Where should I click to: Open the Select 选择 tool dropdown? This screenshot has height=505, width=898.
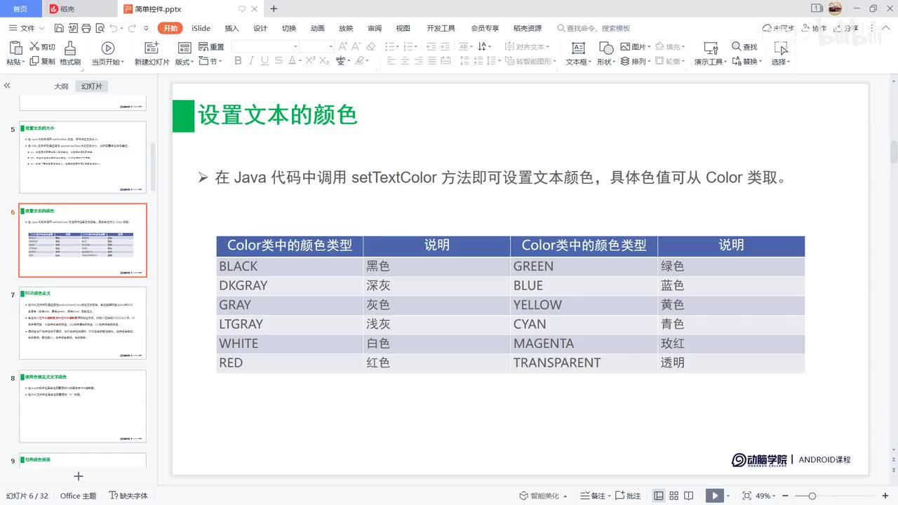pyautogui.click(x=781, y=53)
